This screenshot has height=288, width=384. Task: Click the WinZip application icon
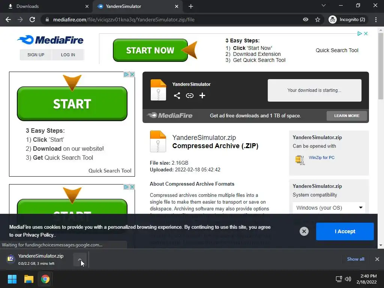300,160
